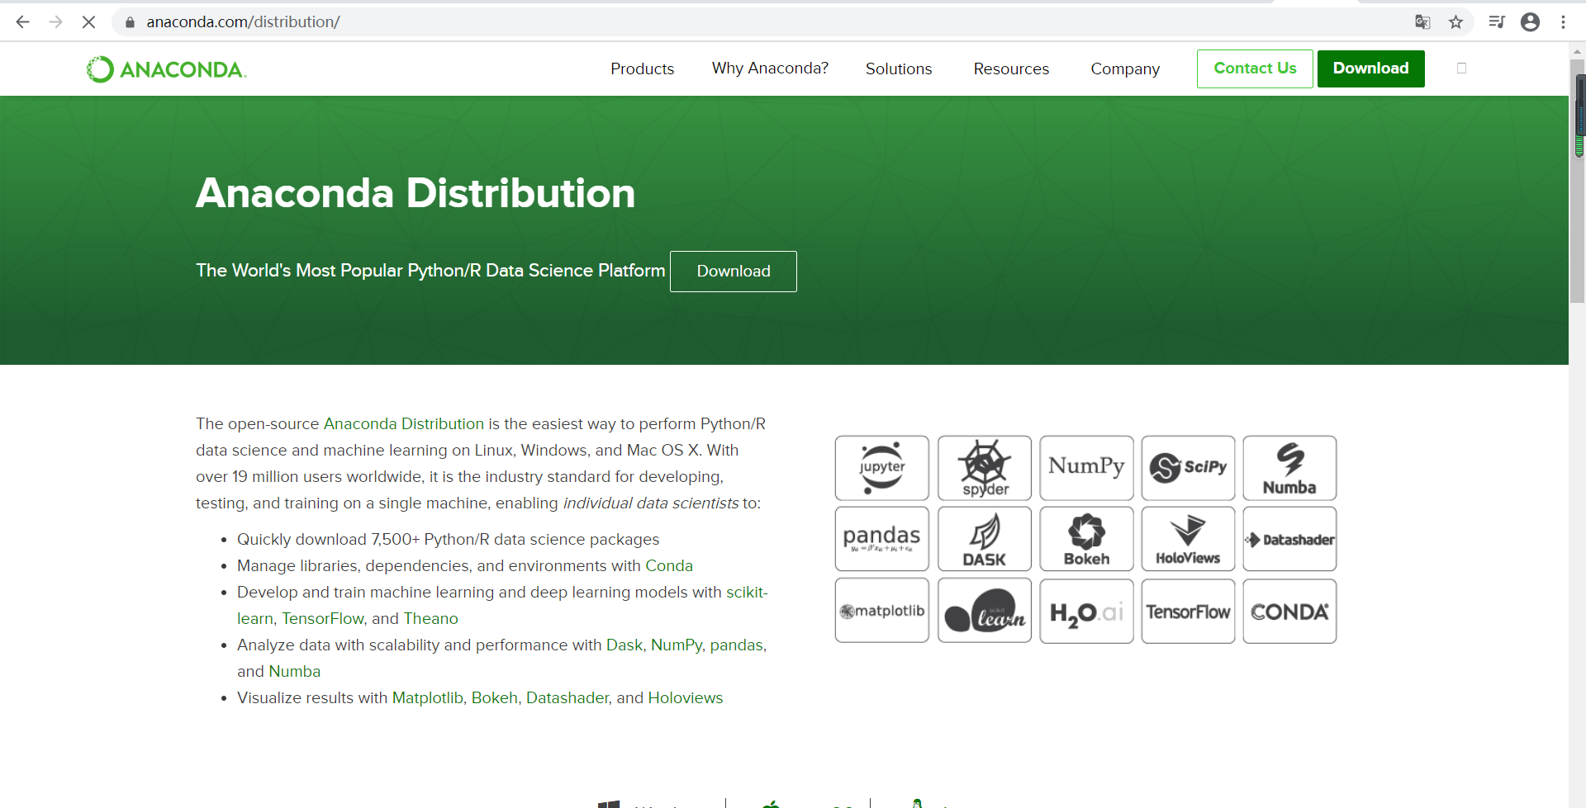Follow the Holoviews text link
The width and height of the screenshot is (1586, 808).
[685, 697]
